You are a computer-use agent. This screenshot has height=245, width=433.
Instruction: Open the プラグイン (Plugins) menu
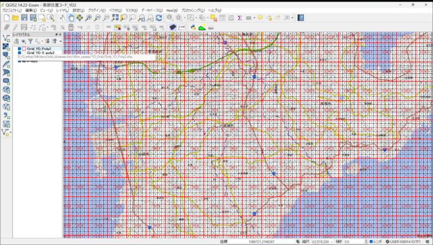coord(96,10)
